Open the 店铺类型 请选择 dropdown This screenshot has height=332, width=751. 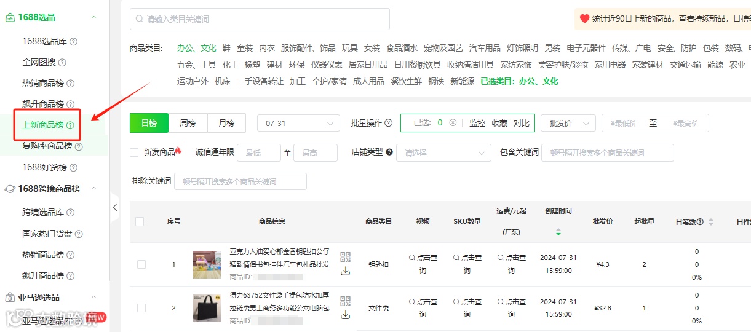point(443,152)
